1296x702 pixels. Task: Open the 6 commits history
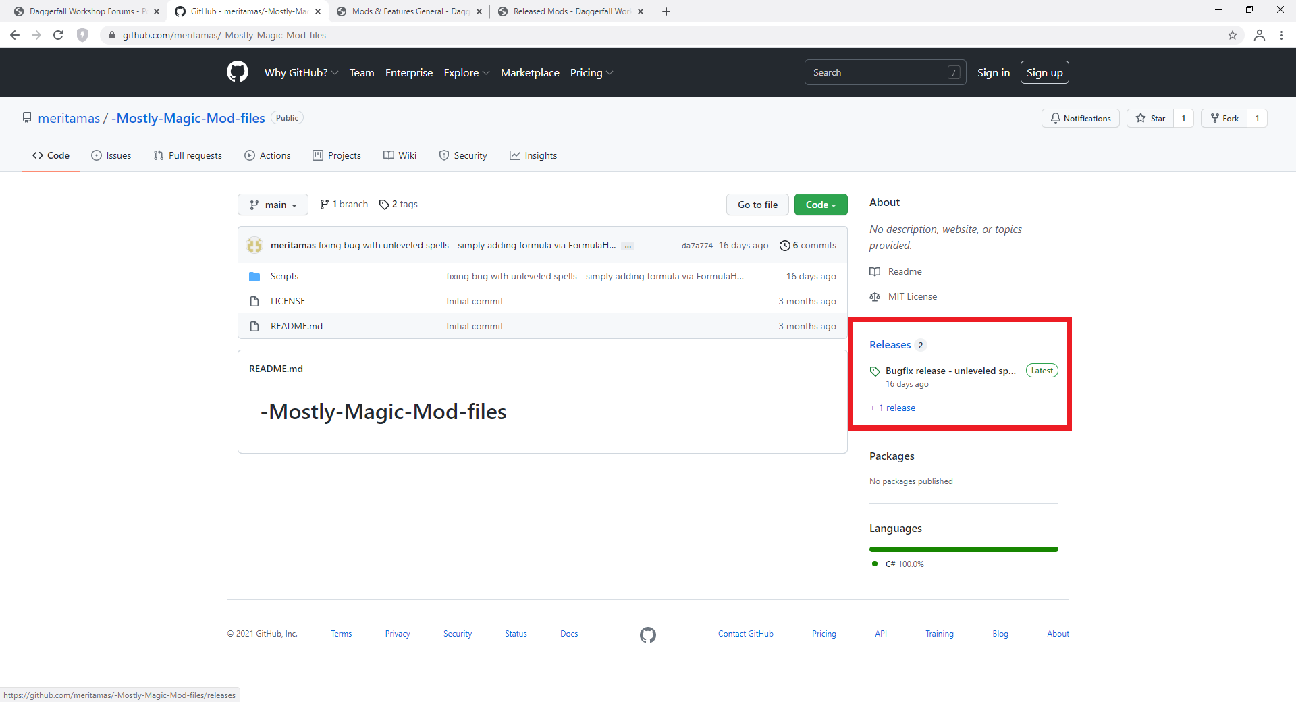pos(808,245)
